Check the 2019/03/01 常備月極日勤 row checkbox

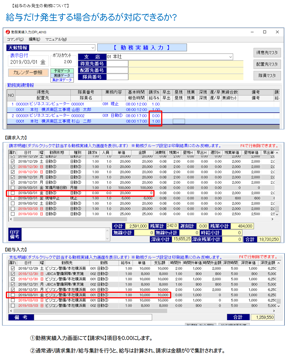[x=13, y=188]
